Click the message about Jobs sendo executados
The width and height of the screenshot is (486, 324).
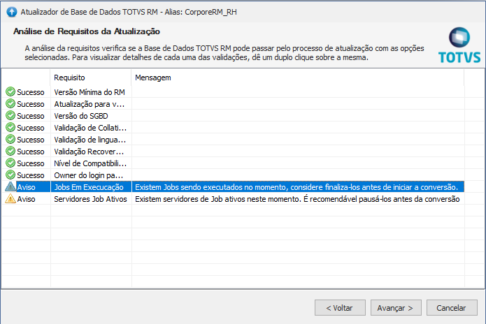[x=296, y=187]
